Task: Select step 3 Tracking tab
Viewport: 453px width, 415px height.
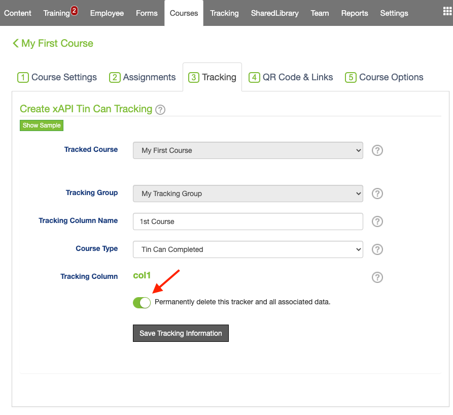Action: click(x=213, y=77)
